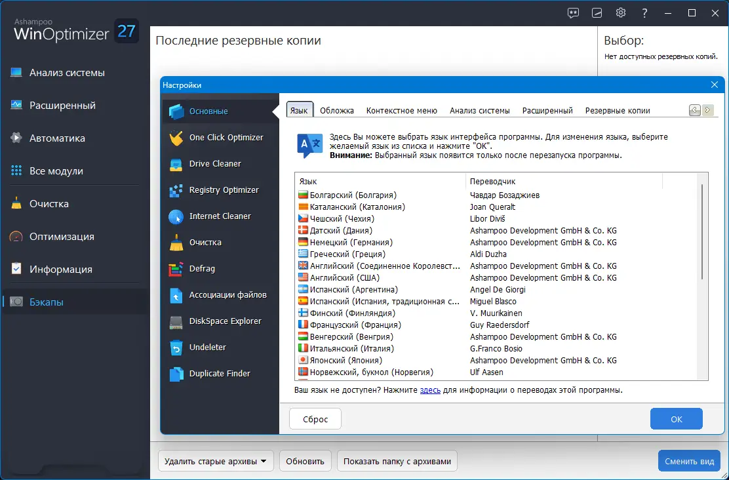Select Норвежский, букмол (Норвегия) language
The image size is (729, 480).
pos(496,372)
